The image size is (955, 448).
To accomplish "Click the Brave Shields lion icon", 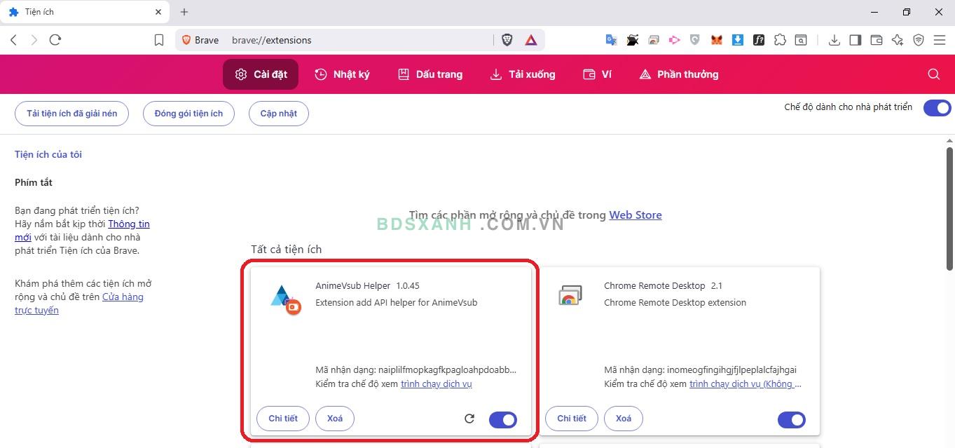I will coord(507,40).
